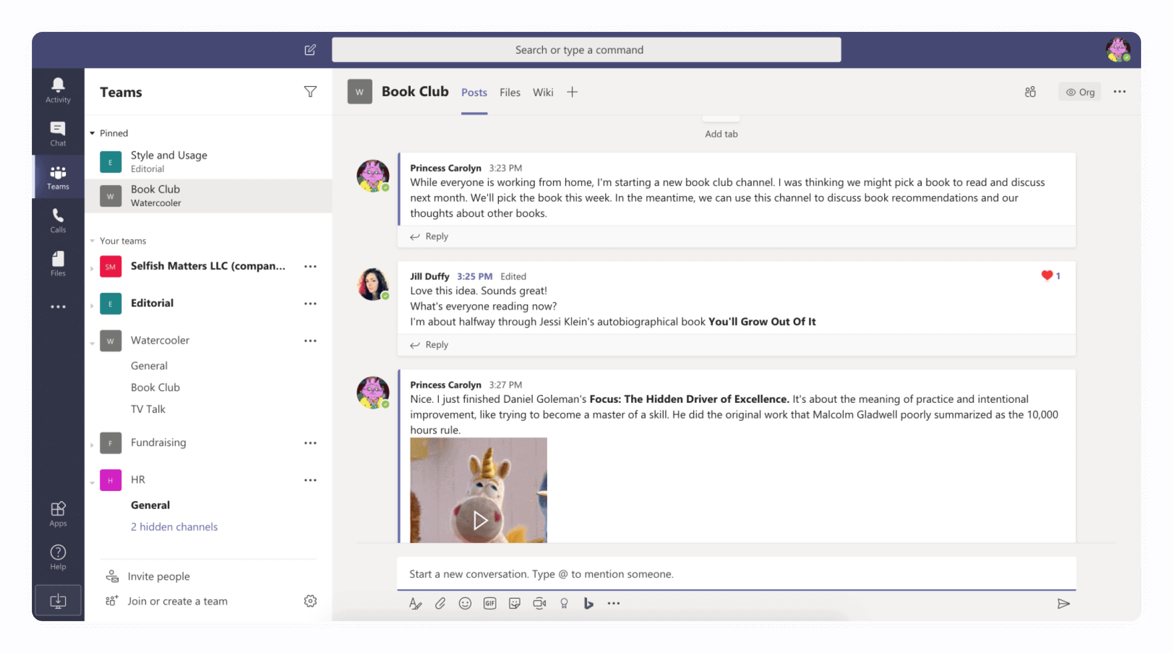Open the Files section in sidebar
The width and height of the screenshot is (1173, 653).
tap(58, 264)
